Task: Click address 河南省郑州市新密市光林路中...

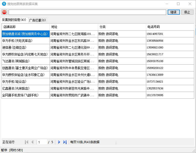Action: coord(72,88)
